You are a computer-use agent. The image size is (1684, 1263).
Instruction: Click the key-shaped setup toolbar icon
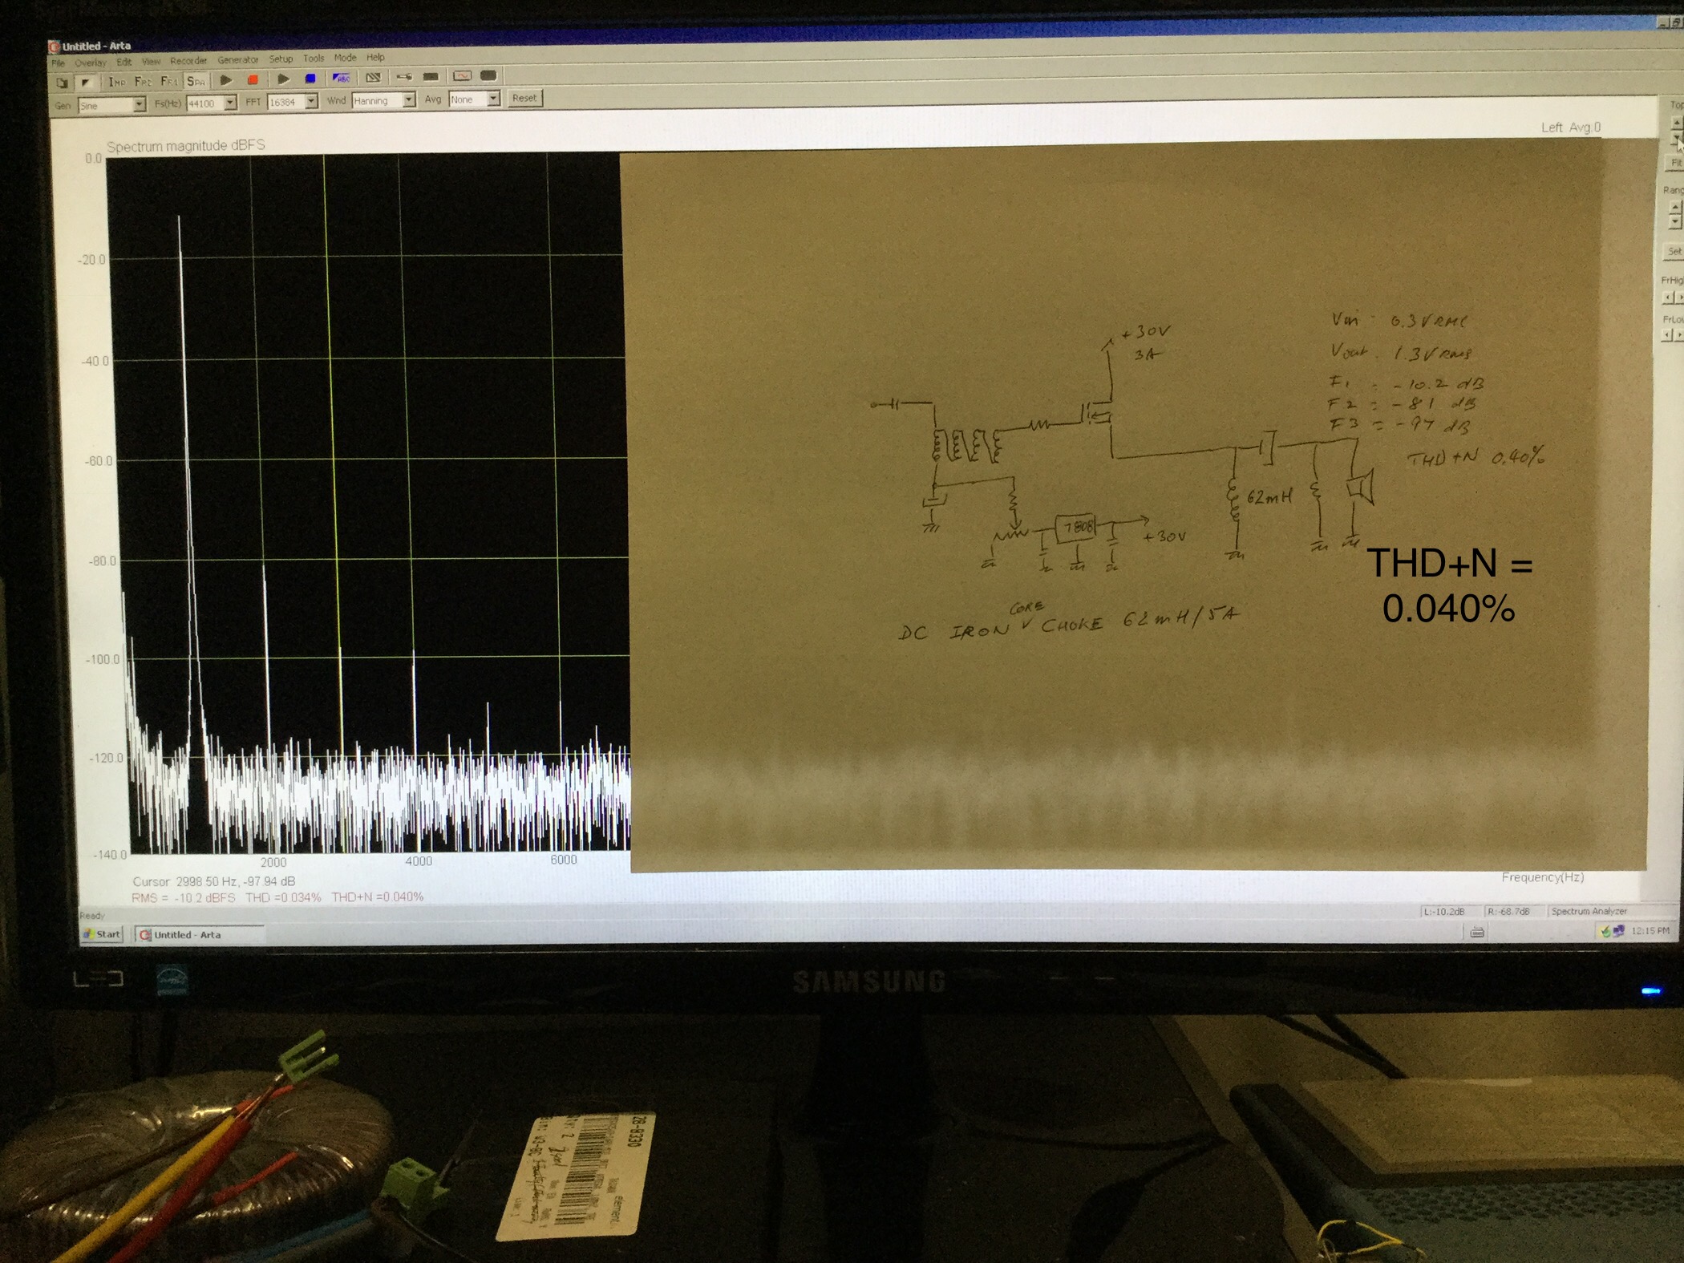point(404,77)
